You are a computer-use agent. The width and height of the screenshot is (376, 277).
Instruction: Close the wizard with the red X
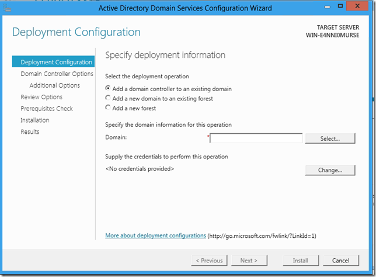357,6
